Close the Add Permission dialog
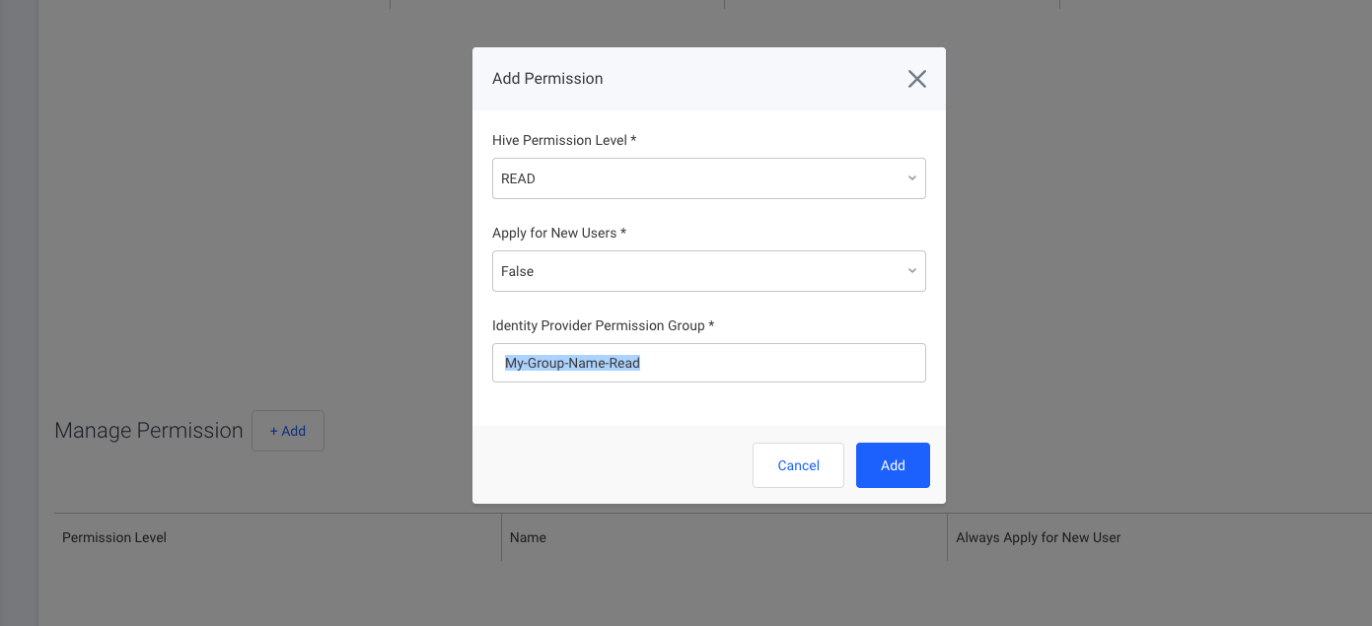This screenshot has height=626, width=1372. (x=917, y=79)
